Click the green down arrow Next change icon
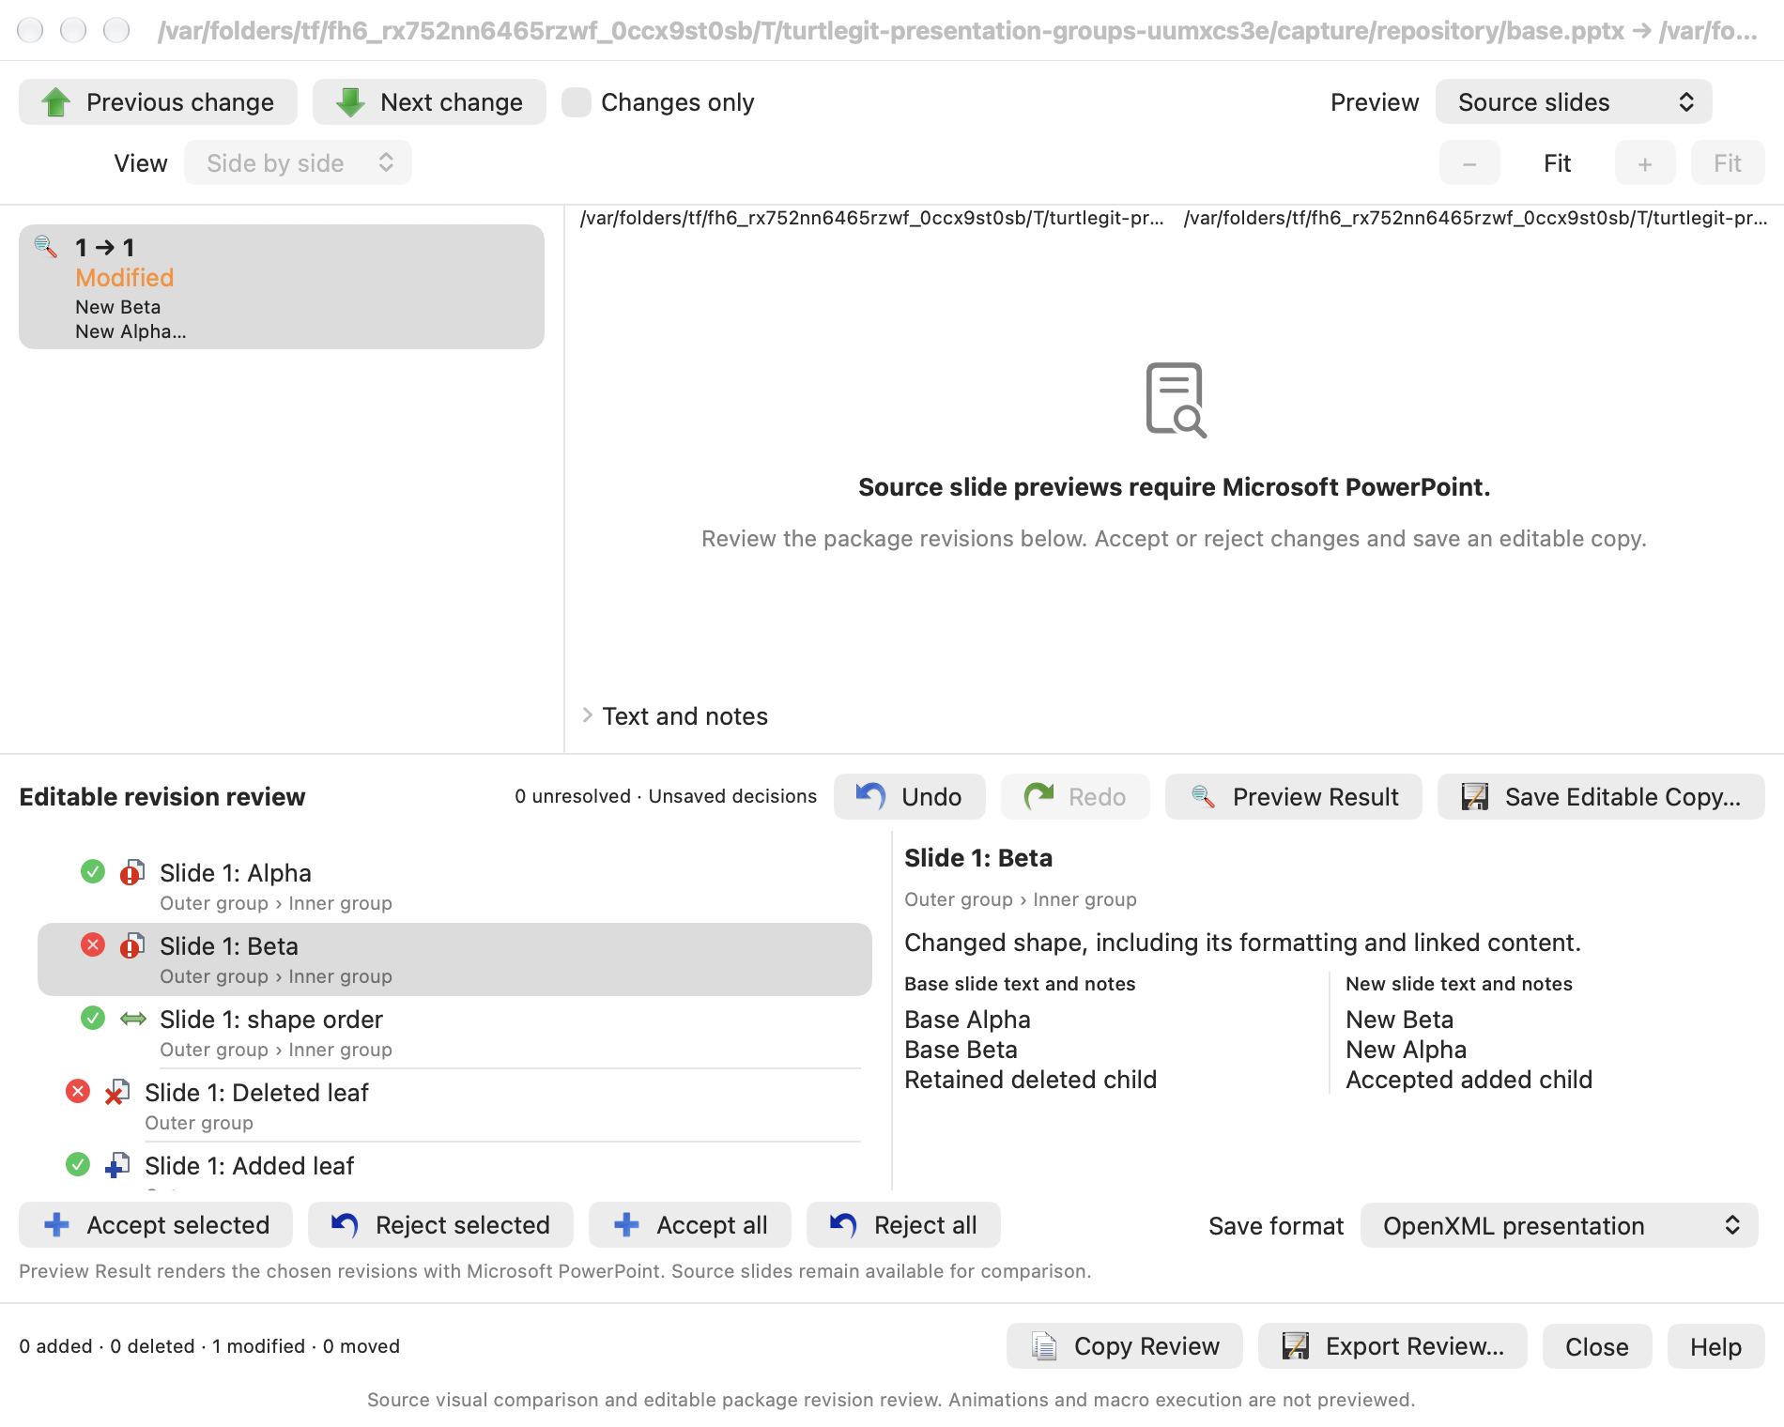 pos(350,102)
